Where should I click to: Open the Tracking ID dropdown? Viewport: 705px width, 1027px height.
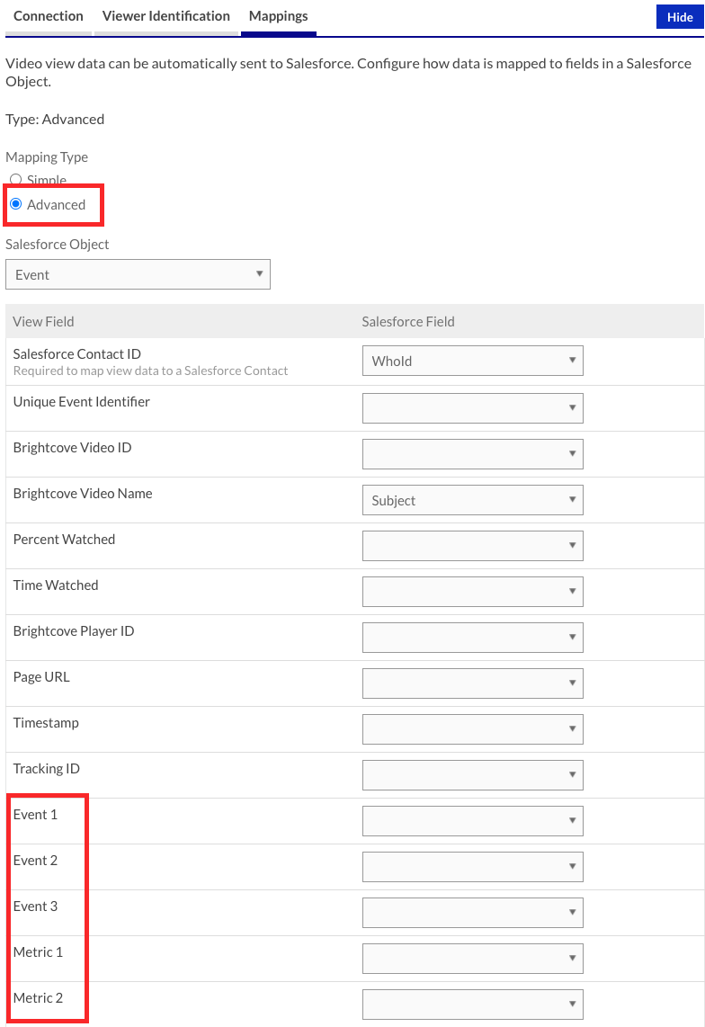[472, 774]
